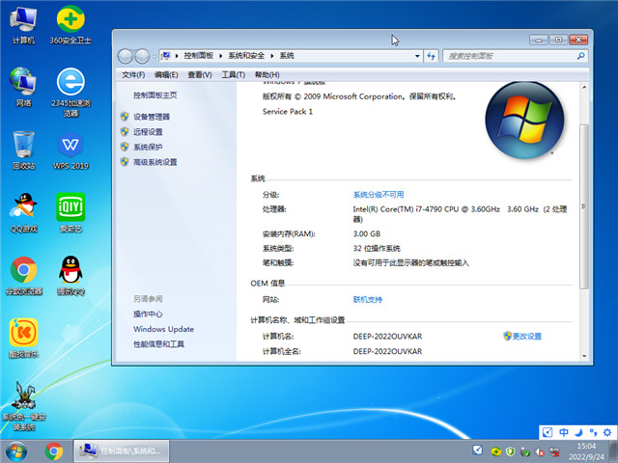Open the 工具(T) menu

coord(234,74)
